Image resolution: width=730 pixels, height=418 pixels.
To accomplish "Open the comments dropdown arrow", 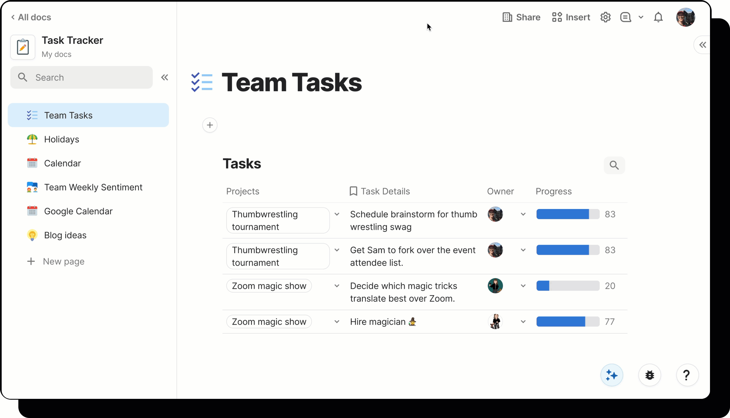I will click(641, 17).
